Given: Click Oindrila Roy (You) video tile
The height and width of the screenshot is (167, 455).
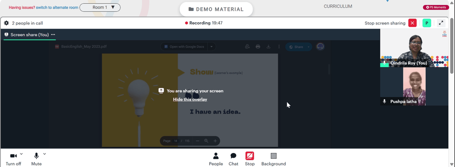Looking at the screenshot, I should click(415, 48).
